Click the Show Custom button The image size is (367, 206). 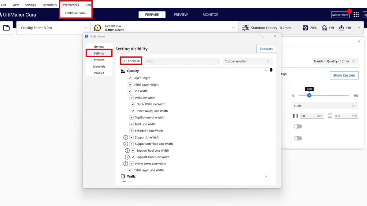tap(344, 75)
